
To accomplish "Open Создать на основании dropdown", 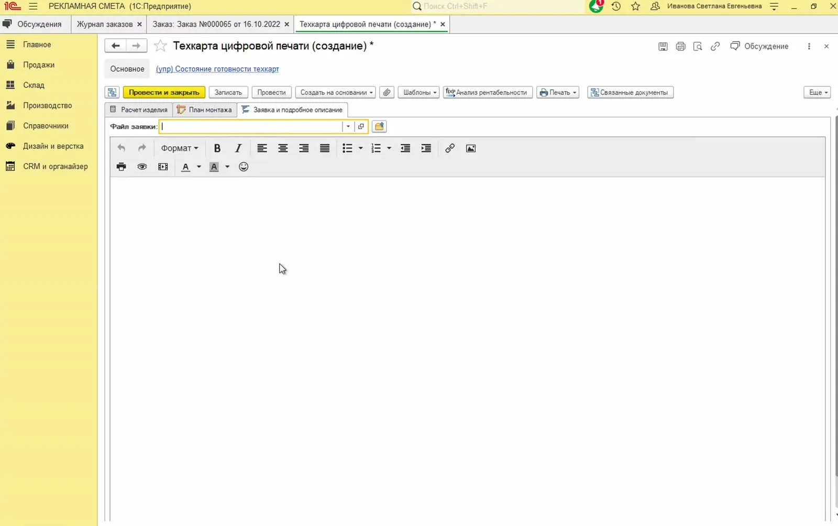I will [x=336, y=92].
